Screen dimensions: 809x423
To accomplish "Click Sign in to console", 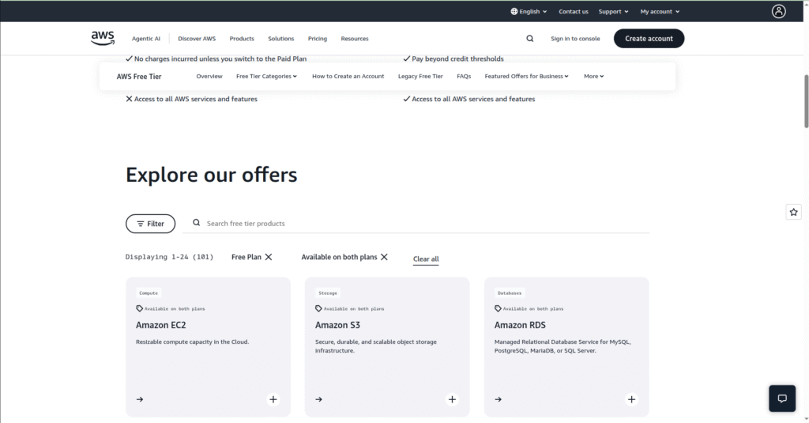I will pos(575,38).
